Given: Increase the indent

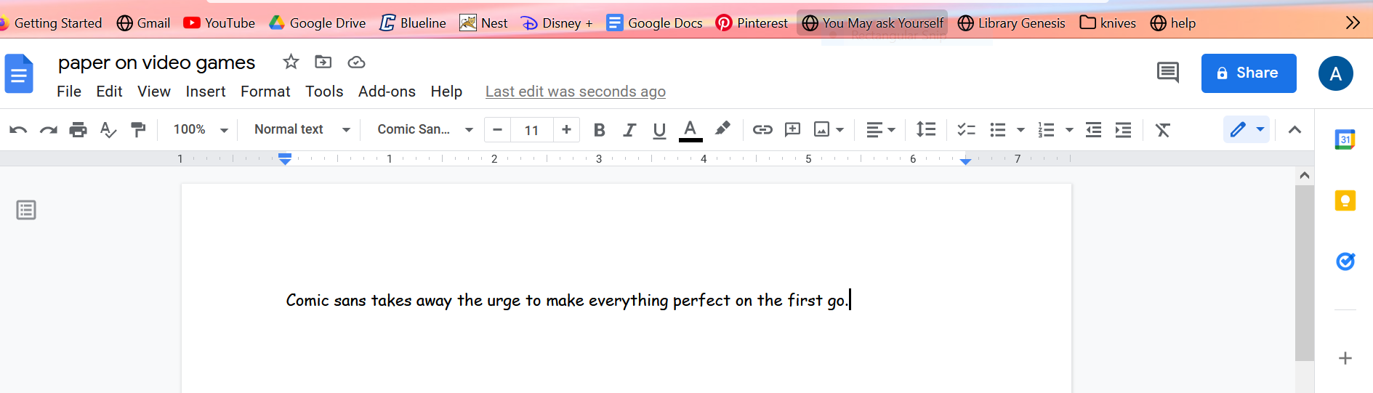Looking at the screenshot, I should click(1123, 130).
